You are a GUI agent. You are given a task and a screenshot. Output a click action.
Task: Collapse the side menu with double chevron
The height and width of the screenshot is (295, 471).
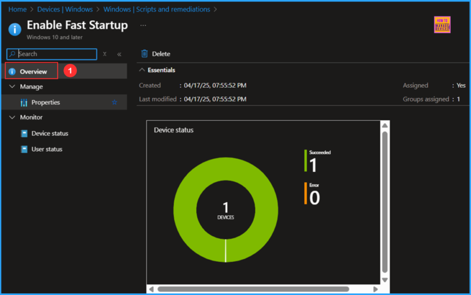[x=119, y=54]
